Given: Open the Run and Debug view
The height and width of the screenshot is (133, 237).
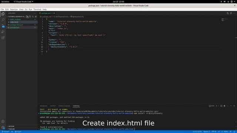Looking at the screenshot, I should pyautogui.click(x=3, y=32).
